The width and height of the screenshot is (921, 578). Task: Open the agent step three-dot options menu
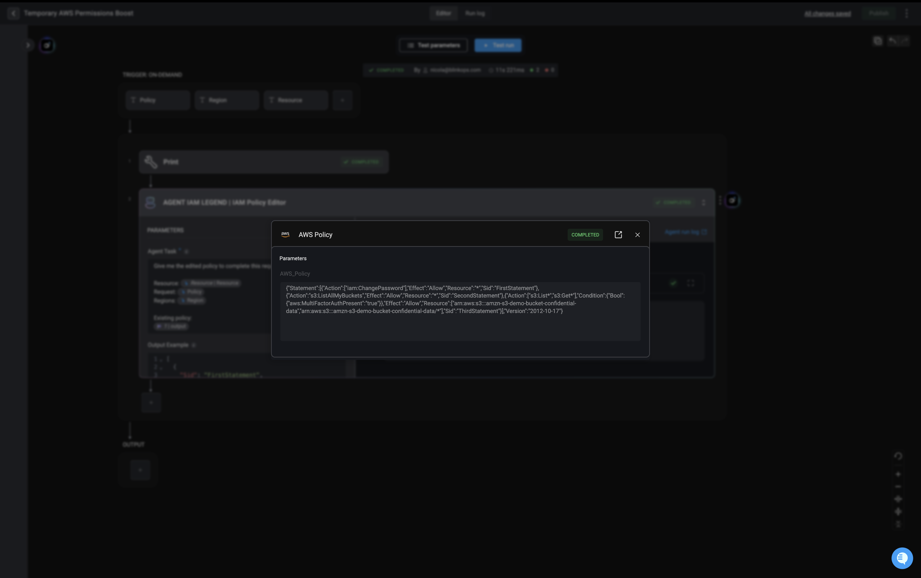703,203
